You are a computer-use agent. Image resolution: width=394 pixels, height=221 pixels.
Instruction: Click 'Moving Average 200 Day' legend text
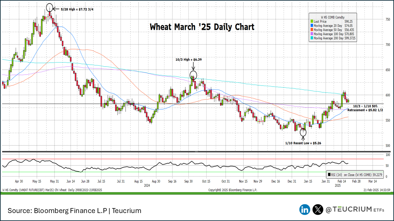coord(328,38)
